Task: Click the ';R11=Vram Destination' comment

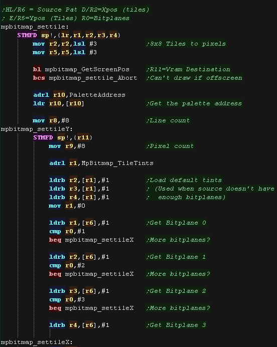Action: (x=188, y=69)
